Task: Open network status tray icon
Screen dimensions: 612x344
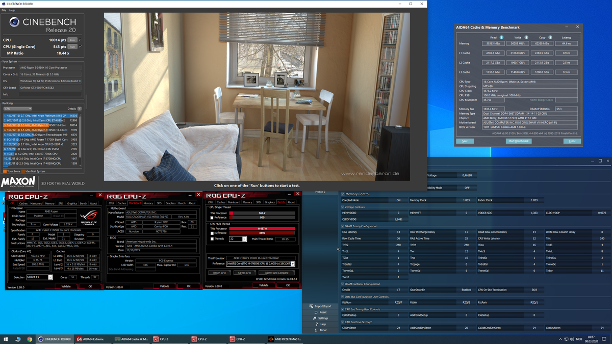Action: [567, 339]
